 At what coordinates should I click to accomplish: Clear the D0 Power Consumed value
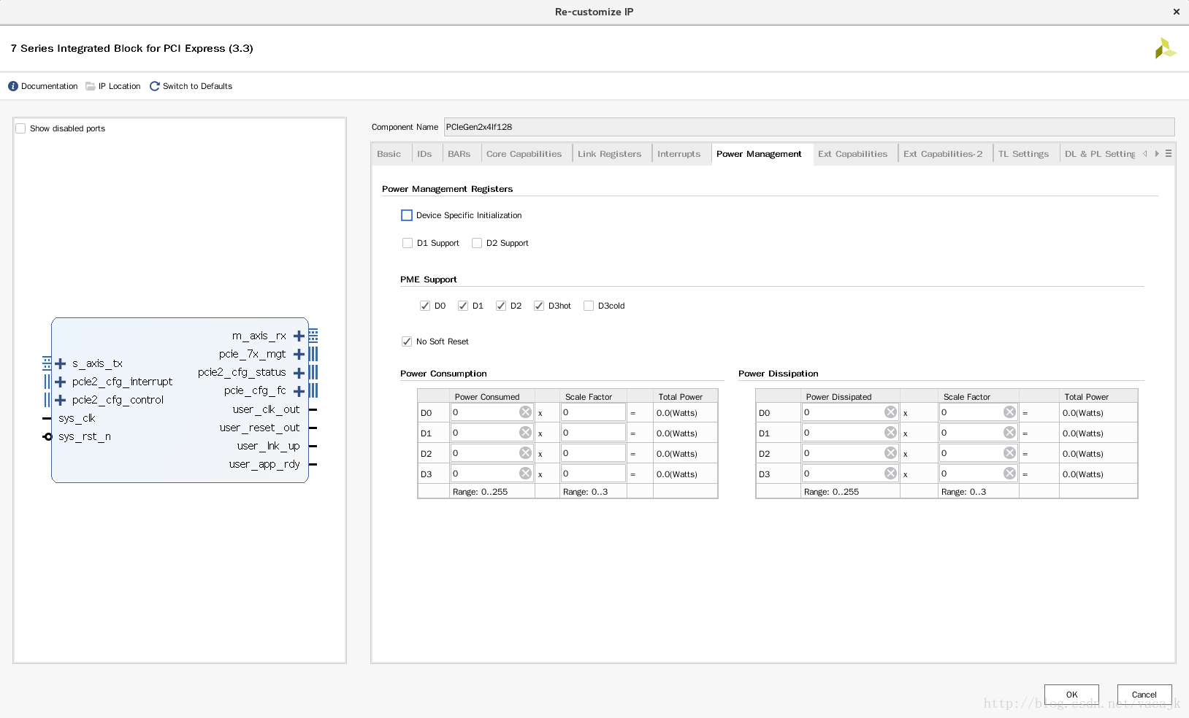[525, 412]
